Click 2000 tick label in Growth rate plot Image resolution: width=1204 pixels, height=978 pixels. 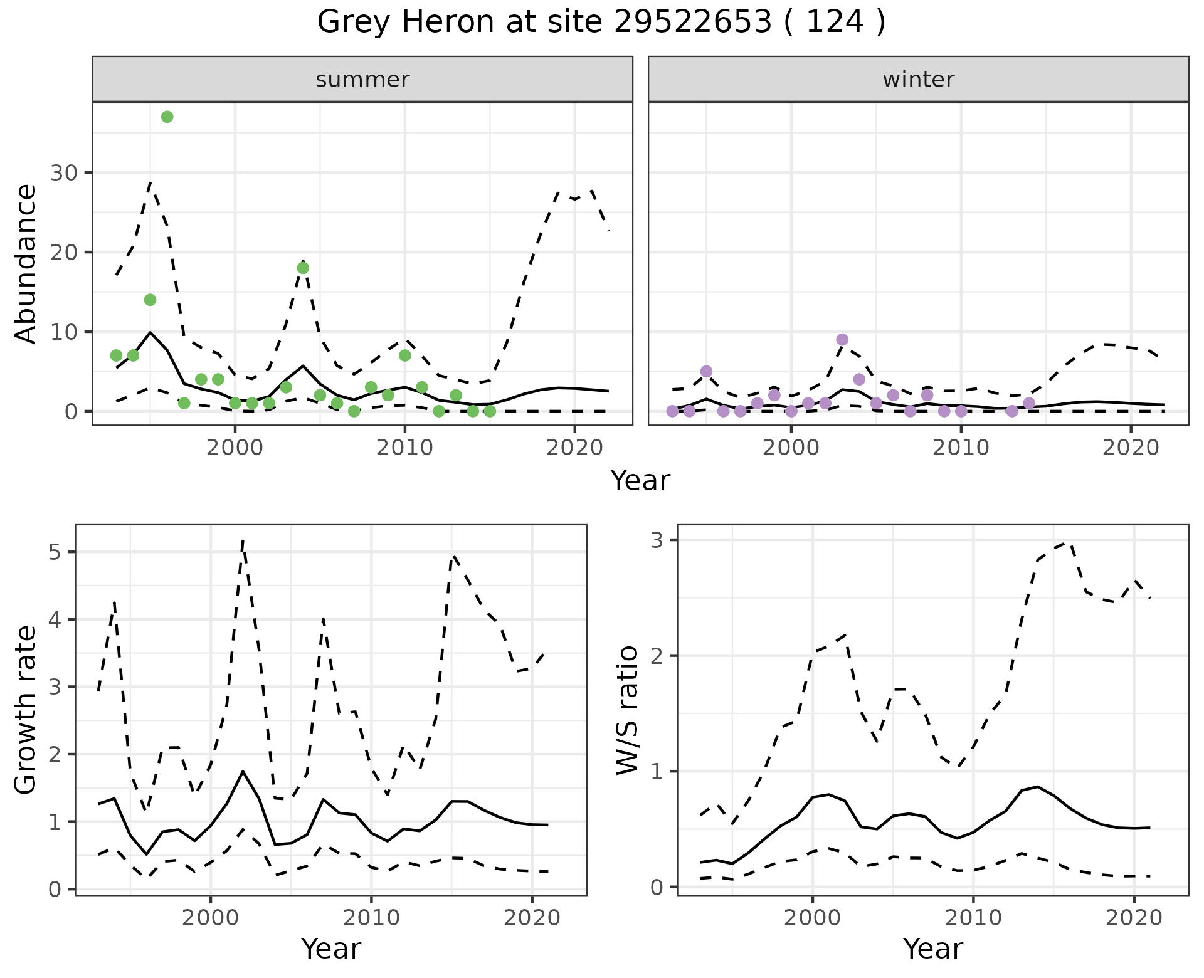211,918
